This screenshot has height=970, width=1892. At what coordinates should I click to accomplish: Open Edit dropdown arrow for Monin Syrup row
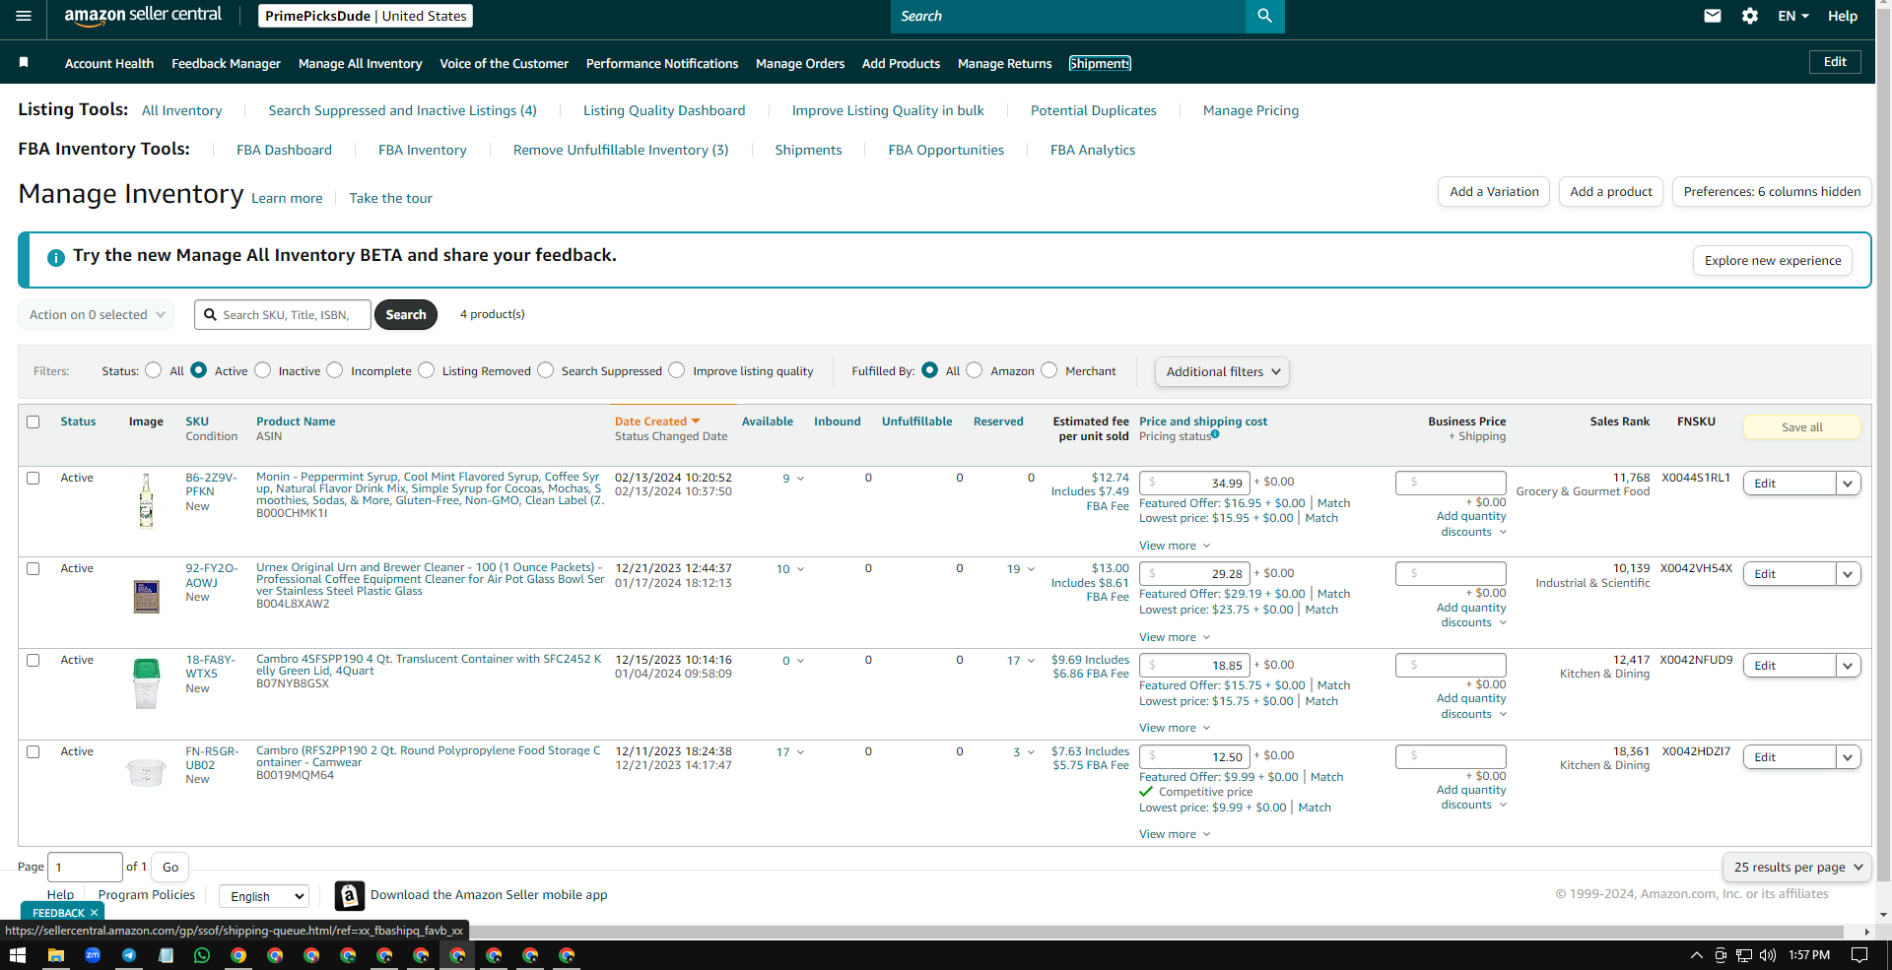(1849, 484)
